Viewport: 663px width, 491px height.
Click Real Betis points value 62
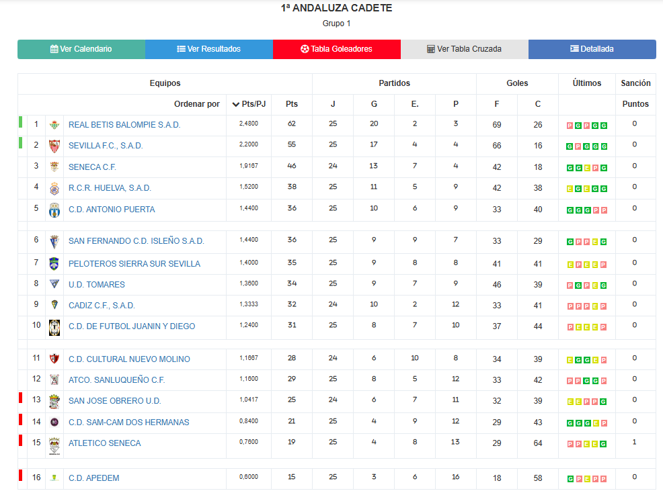292,124
